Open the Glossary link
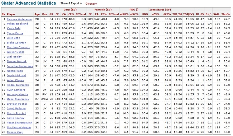 [91, 4]
